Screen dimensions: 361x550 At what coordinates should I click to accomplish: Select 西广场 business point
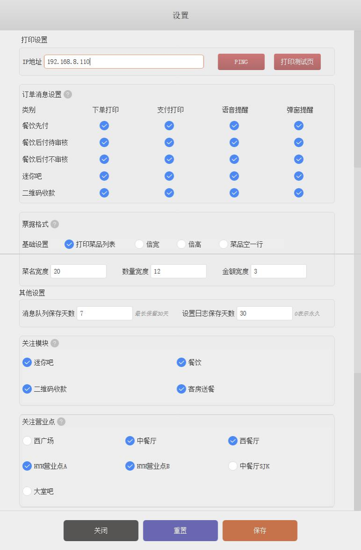tap(27, 441)
